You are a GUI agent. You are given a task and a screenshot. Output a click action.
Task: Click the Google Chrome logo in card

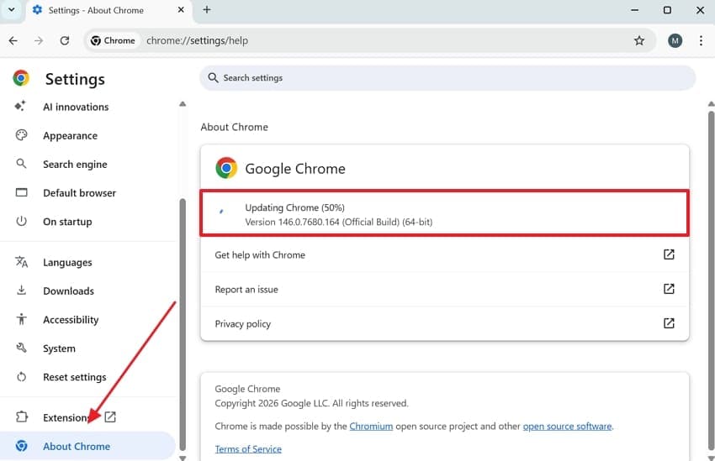[226, 168]
